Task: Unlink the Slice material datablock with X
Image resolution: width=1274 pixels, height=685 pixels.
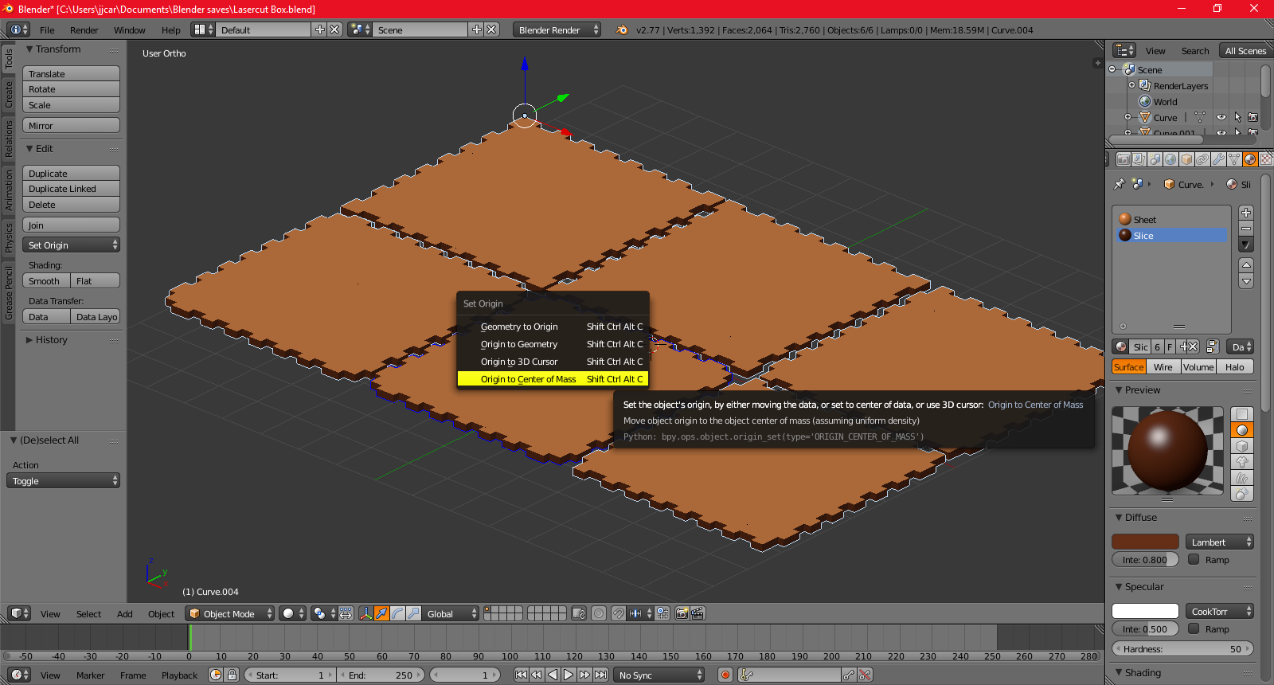Action: click(x=1193, y=346)
